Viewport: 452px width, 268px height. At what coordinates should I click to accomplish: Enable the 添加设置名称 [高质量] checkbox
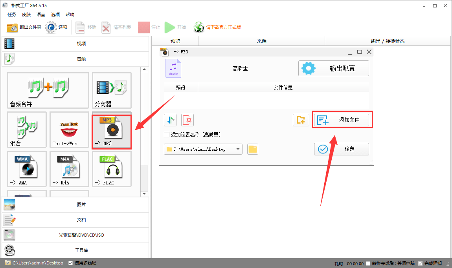pos(167,133)
